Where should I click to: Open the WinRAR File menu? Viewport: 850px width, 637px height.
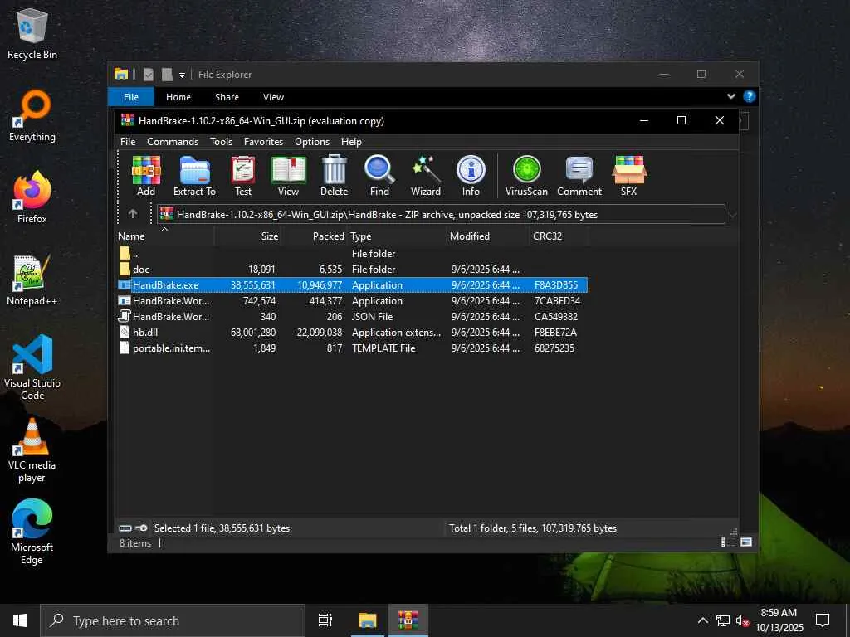pos(128,141)
